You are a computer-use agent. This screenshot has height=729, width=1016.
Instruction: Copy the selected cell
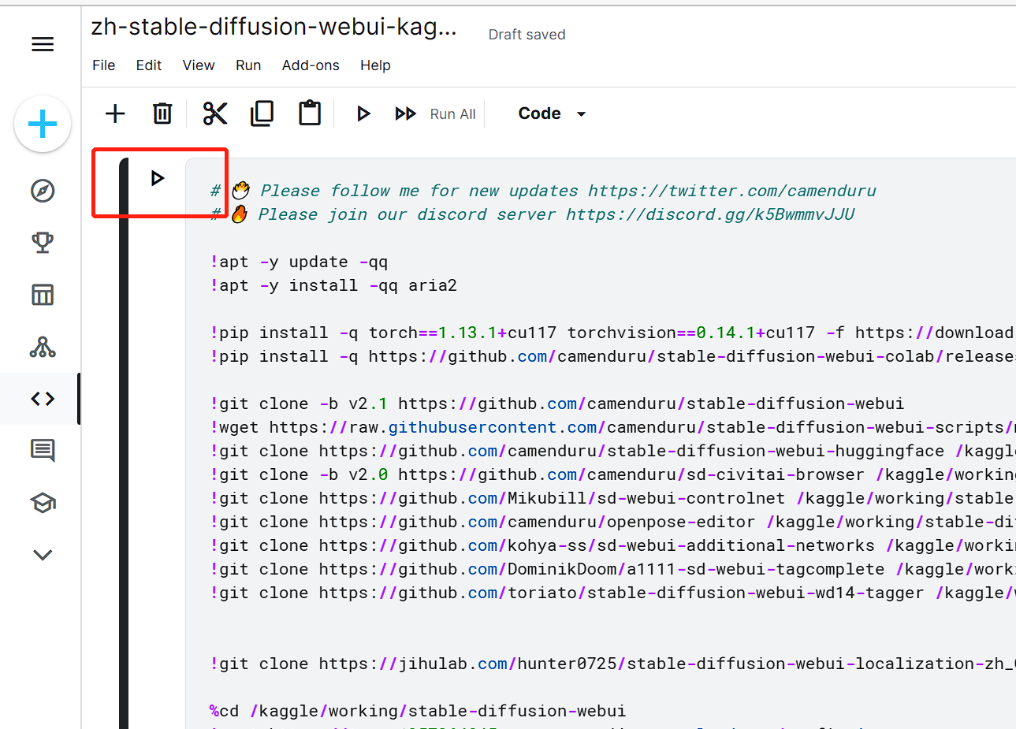pos(262,113)
